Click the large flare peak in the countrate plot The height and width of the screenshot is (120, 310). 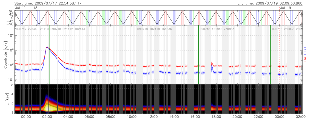pos(47,47)
